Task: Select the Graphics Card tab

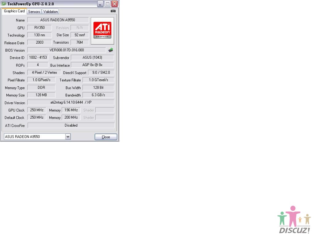Action: [14, 11]
